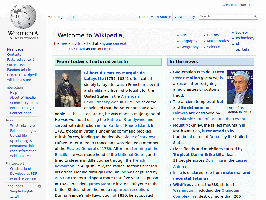Click the Lafayette portrait thumbnail
The width and height of the screenshot is (266, 200).
[x=68, y=88]
